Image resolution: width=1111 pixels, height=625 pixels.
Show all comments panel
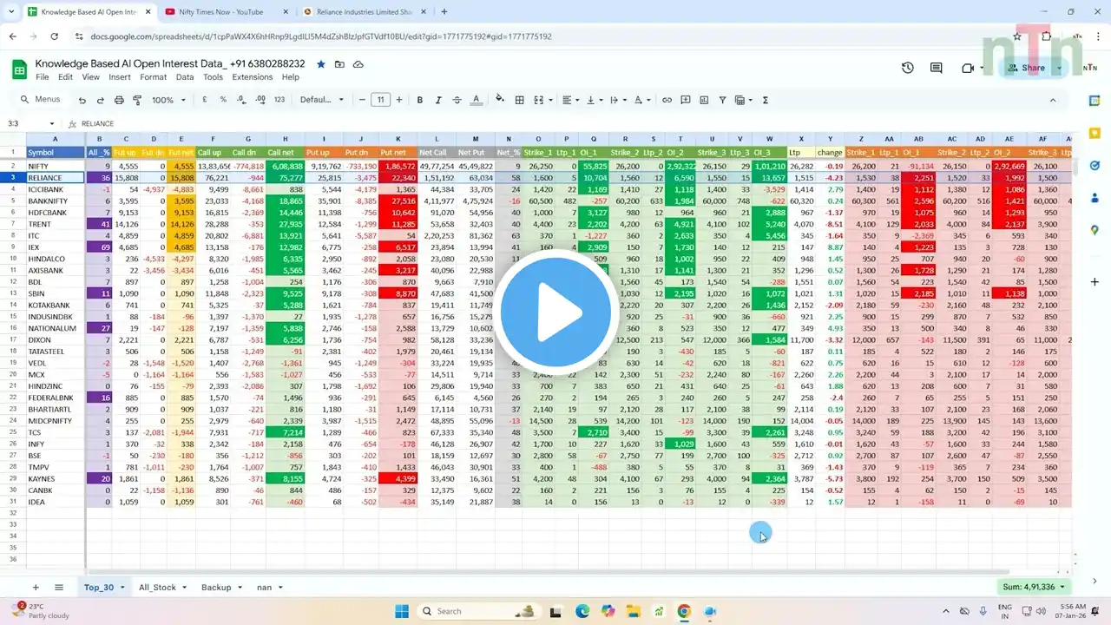[937, 68]
